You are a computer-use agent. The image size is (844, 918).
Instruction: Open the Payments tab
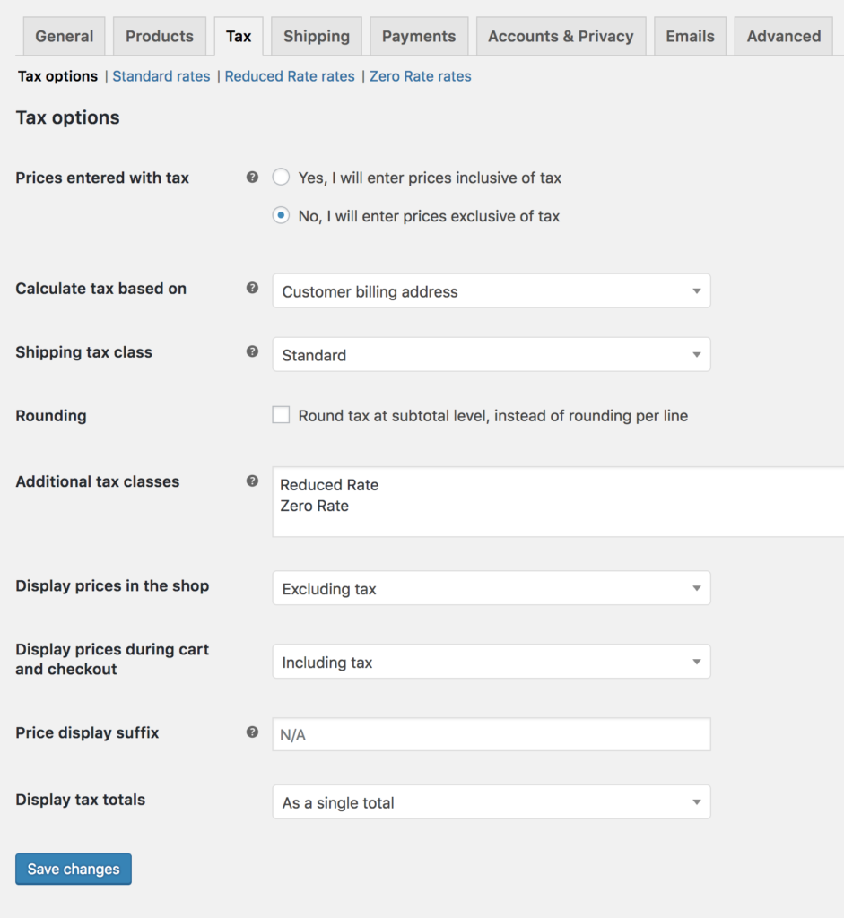click(x=419, y=36)
